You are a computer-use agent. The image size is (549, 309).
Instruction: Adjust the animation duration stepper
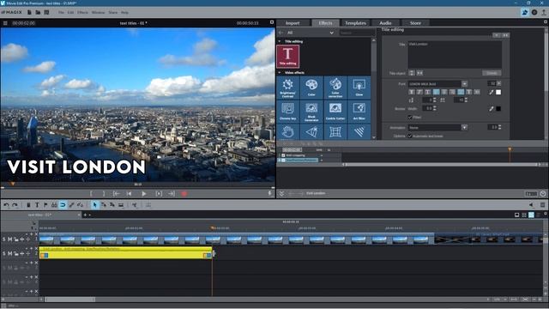(x=499, y=127)
